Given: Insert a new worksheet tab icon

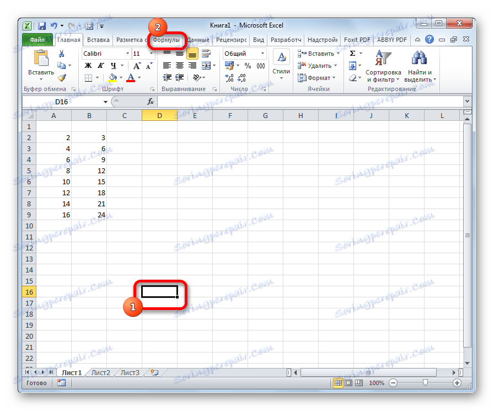Looking at the screenshot, I should tap(154, 372).
